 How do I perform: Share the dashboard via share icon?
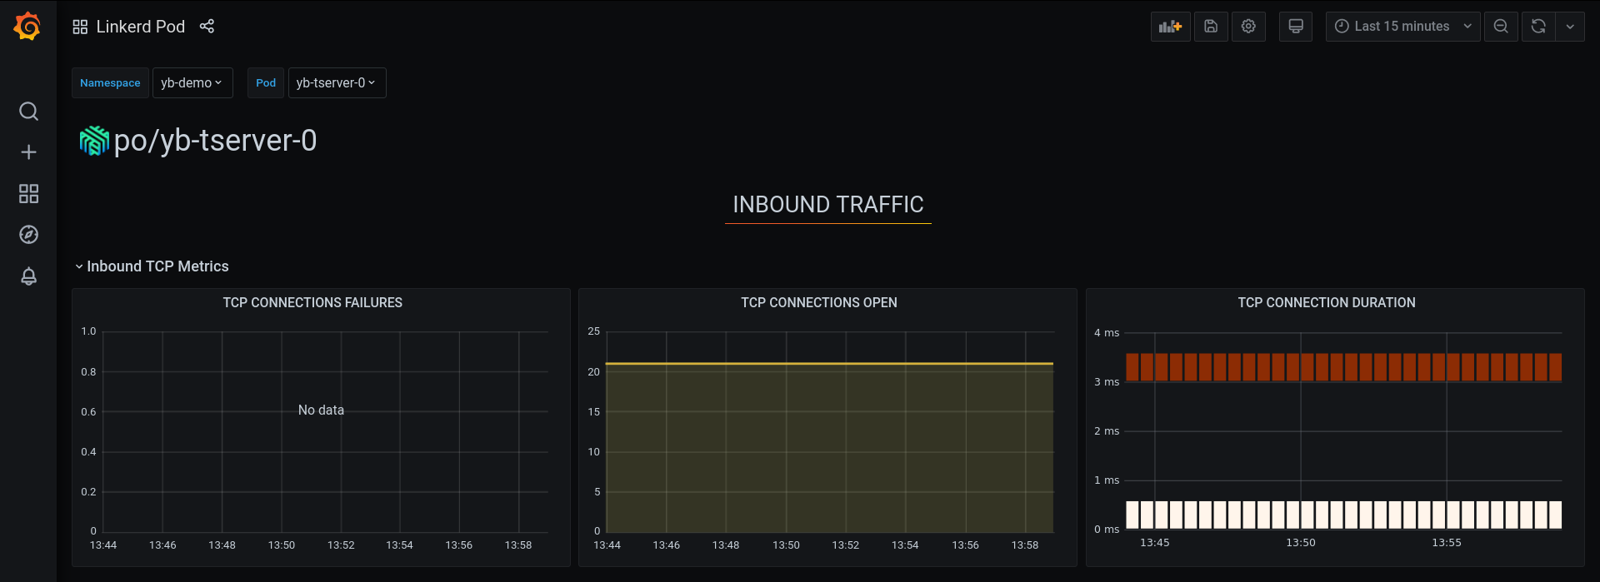[x=207, y=27]
